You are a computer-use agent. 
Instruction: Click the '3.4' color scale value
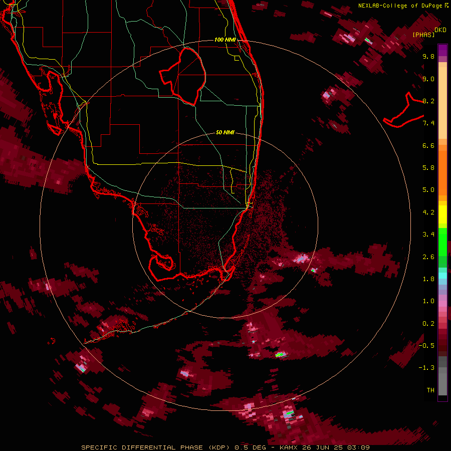pos(428,235)
